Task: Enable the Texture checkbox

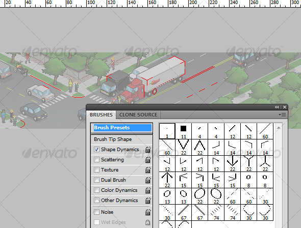Action: [96, 169]
